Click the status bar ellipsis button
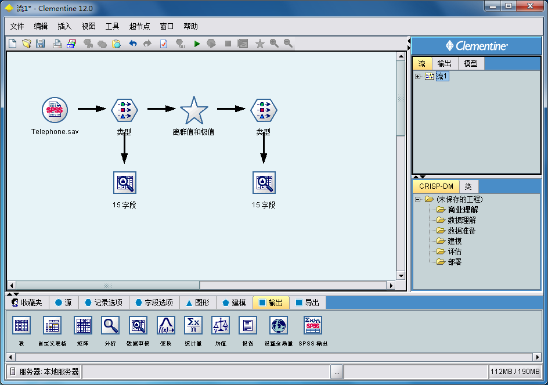Screen dimensions: 548x385 [x=337, y=372]
